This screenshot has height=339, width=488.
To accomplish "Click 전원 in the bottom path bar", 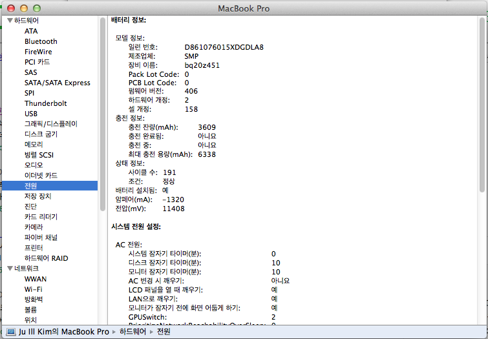I will click(x=164, y=331).
